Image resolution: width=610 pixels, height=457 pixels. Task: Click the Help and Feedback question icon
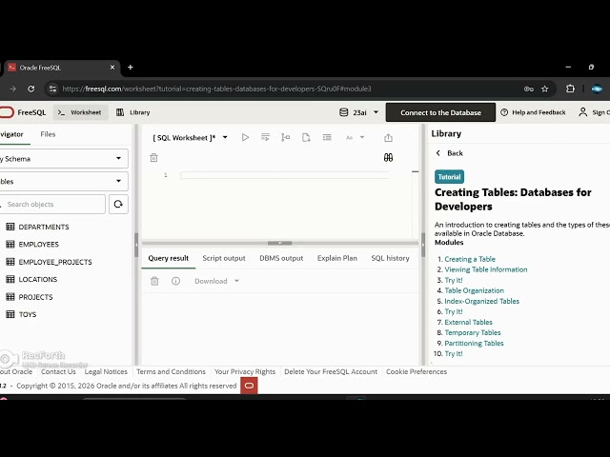pos(504,112)
